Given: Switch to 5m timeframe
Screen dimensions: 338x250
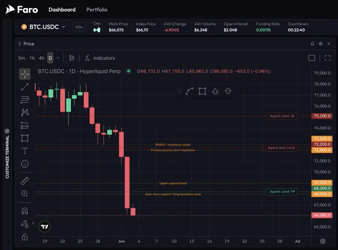Looking at the screenshot, I should click(21, 58).
